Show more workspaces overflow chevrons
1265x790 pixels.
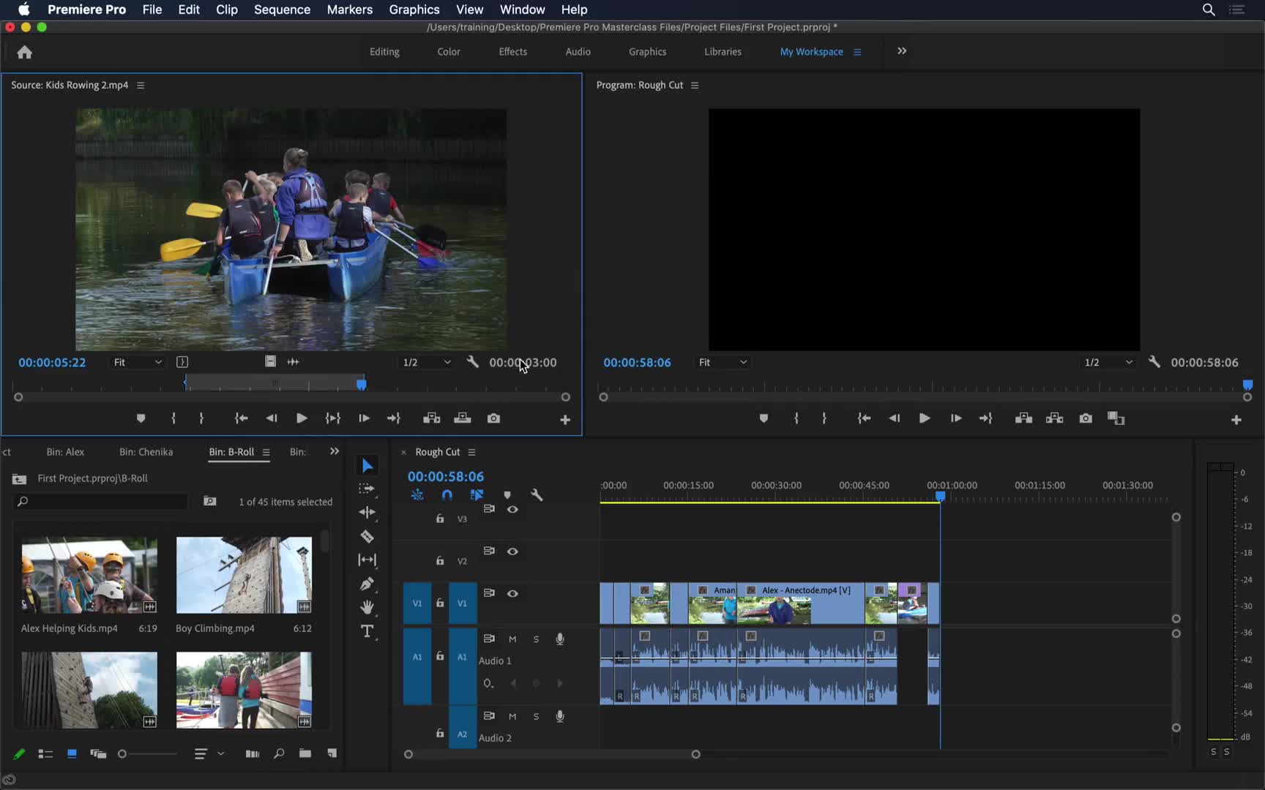(x=902, y=51)
